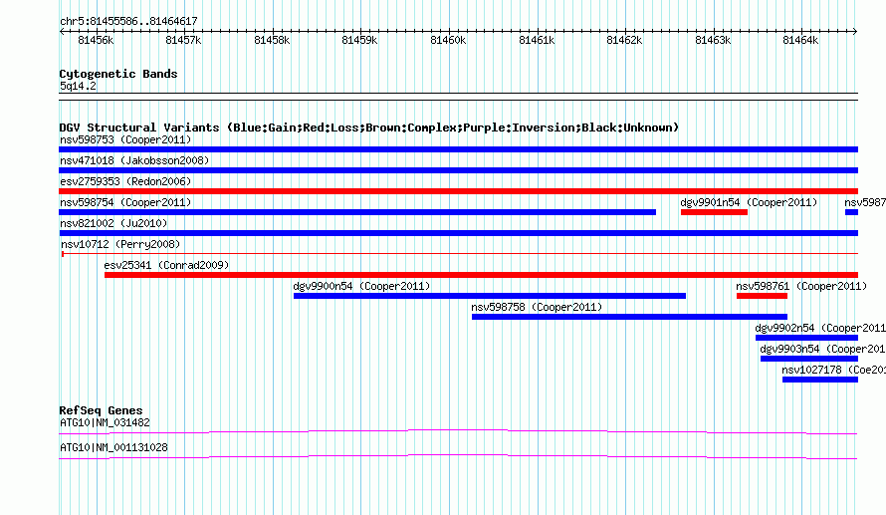Open the dgv9900n54 (Cooper2011) label
This screenshot has height=515, width=886.
(x=361, y=286)
